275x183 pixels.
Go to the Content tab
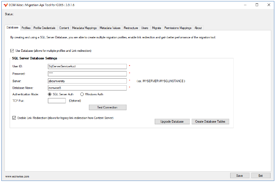coord(64,28)
